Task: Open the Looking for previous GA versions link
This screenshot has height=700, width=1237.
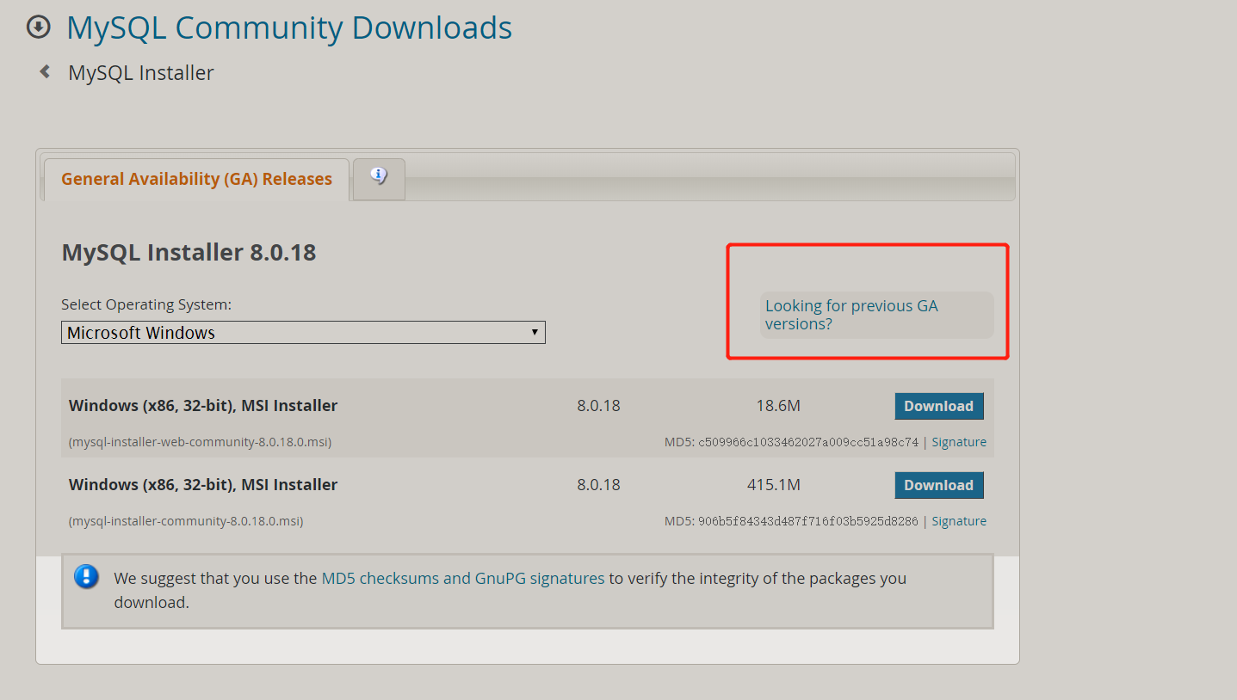Action: (x=850, y=315)
